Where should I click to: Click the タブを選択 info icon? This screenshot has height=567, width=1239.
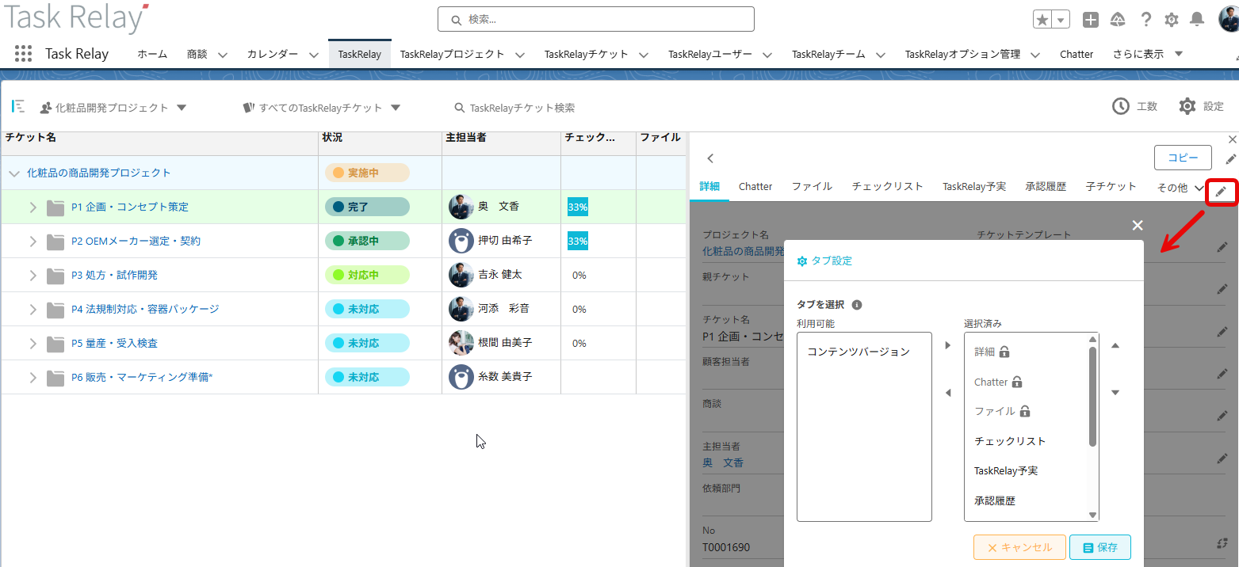pyautogui.click(x=857, y=305)
